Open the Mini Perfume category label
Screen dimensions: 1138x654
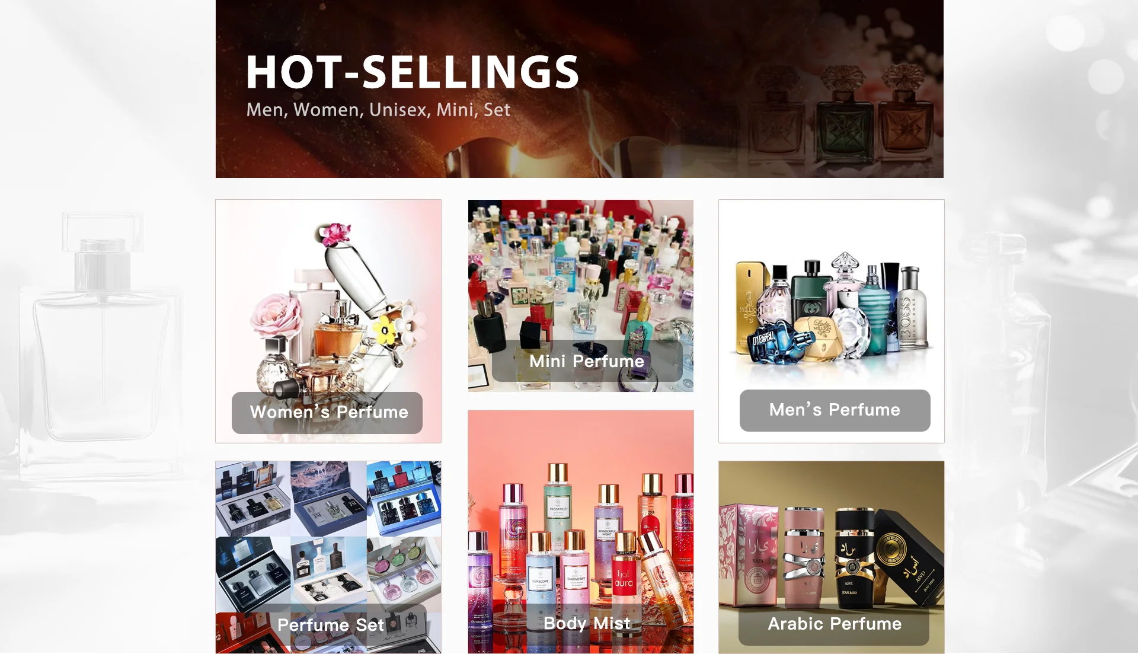click(587, 361)
